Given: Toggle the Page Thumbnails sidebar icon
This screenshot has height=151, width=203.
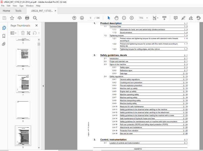Looking at the screenshot, I should click(x=4, y=28).
